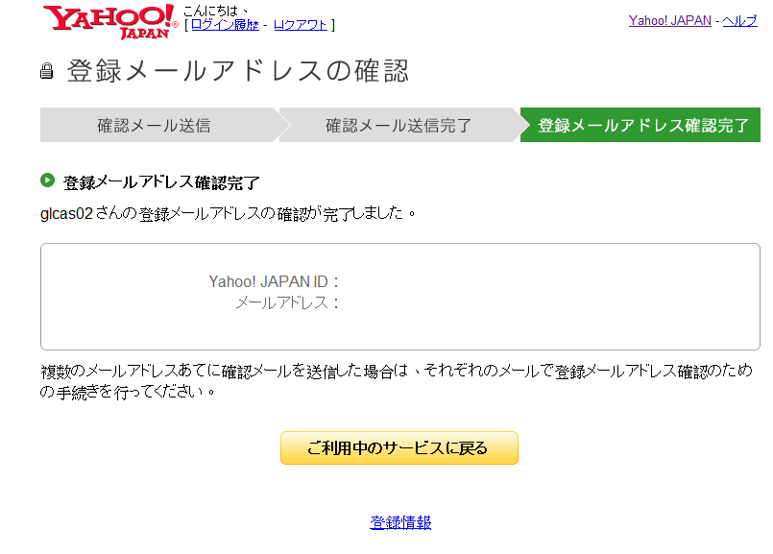Click the green arrow bullet icon

pos(47,180)
